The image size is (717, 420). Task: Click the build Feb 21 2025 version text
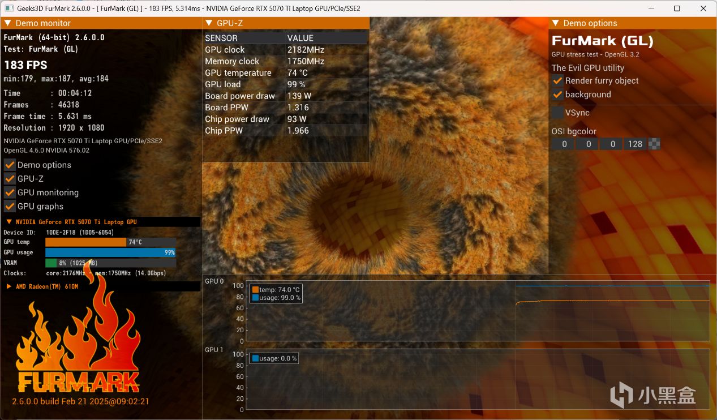(80, 401)
